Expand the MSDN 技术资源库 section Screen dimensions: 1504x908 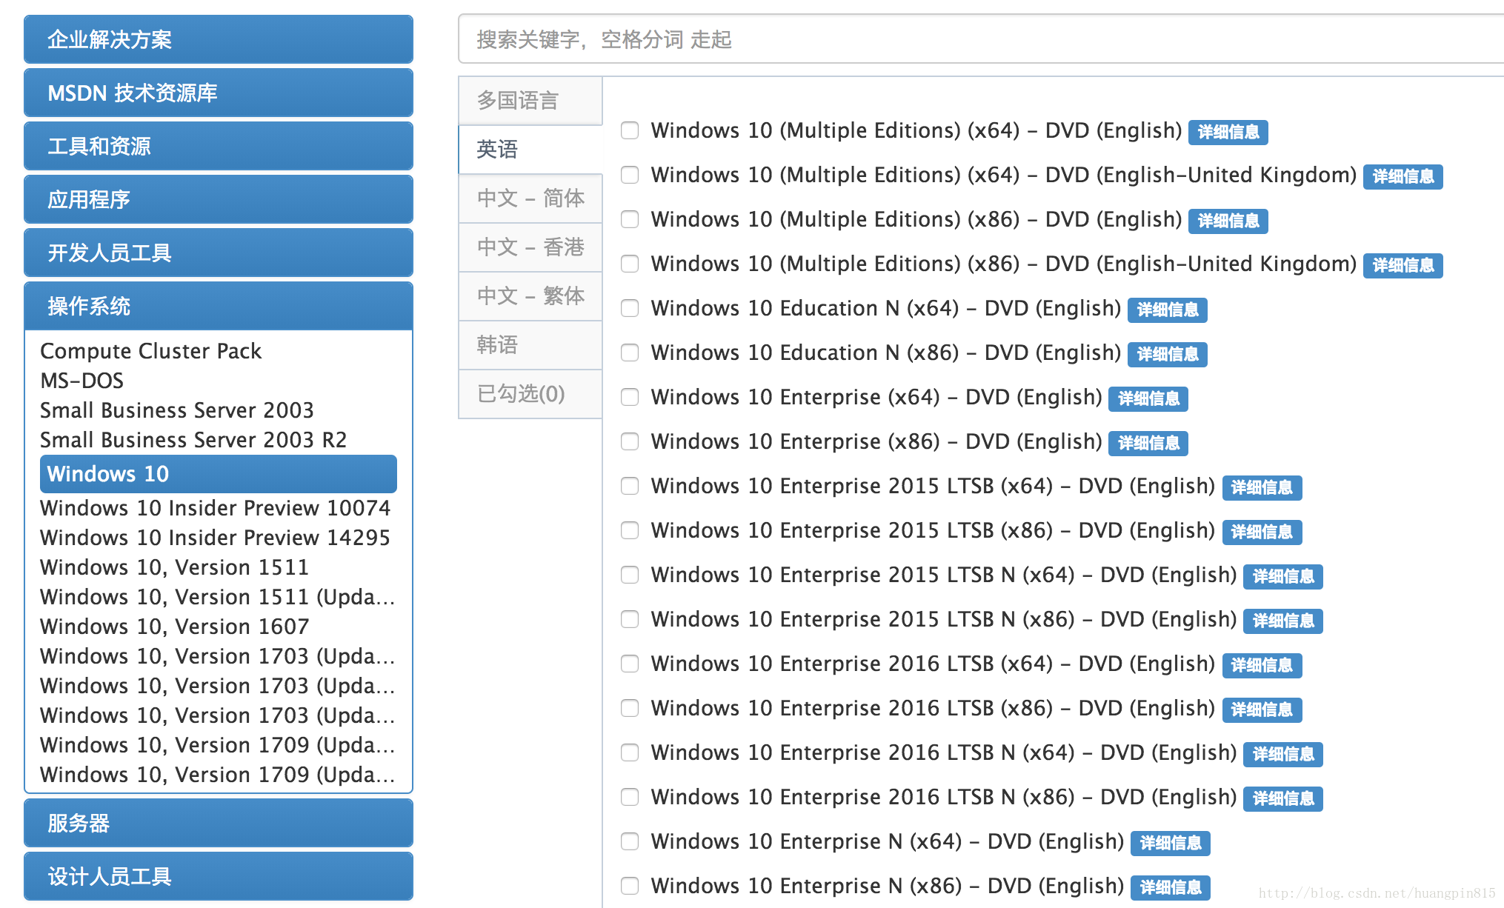219,93
